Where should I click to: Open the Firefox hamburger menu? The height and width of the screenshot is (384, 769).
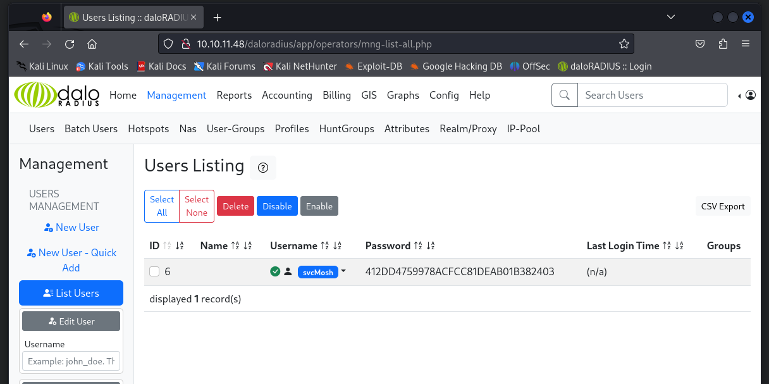pos(746,44)
